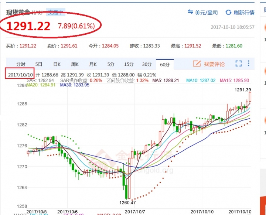Image resolution: width=266 pixels, height=215 pixels.
Task: Click the 7.89(0.61%) change value
Action: pyautogui.click(x=76, y=26)
